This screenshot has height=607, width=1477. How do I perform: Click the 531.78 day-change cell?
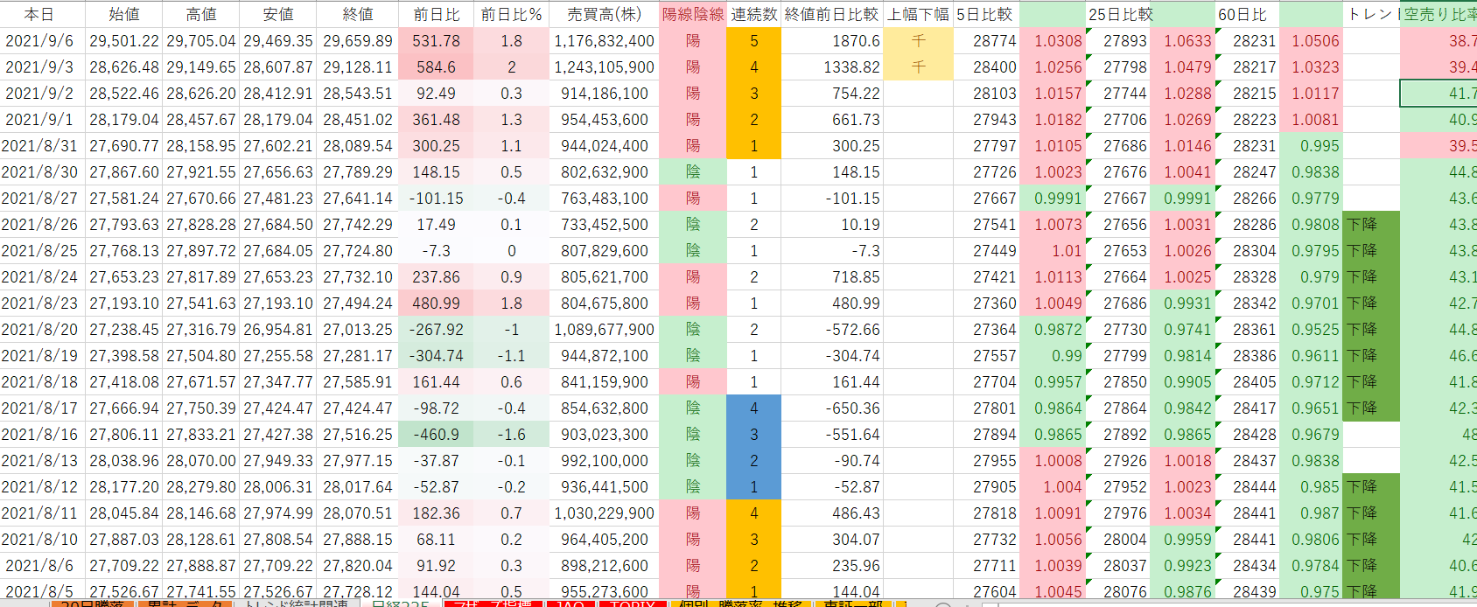click(437, 40)
